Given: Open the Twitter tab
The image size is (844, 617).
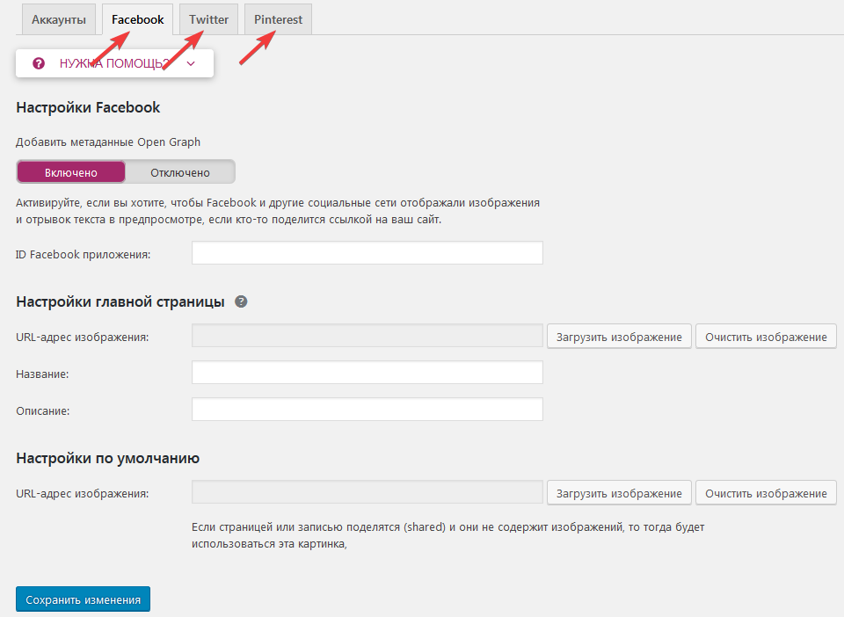Looking at the screenshot, I should (209, 19).
